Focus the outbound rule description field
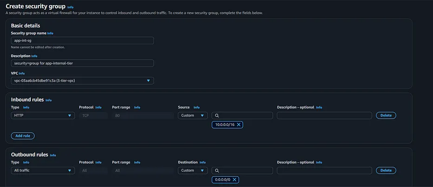This screenshot has width=433, height=187. [x=324, y=170]
